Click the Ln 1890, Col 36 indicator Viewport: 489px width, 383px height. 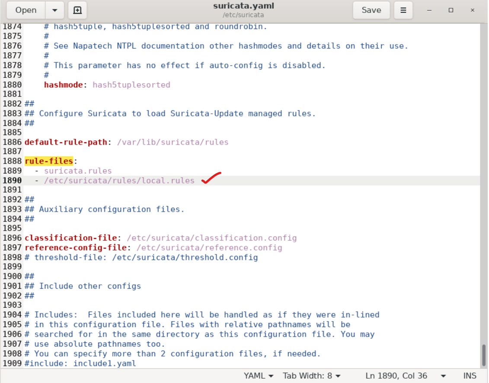click(396, 376)
